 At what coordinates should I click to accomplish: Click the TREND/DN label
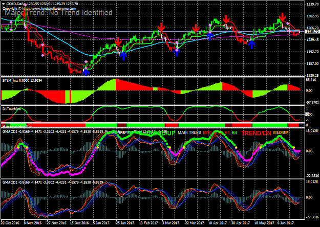256,133
